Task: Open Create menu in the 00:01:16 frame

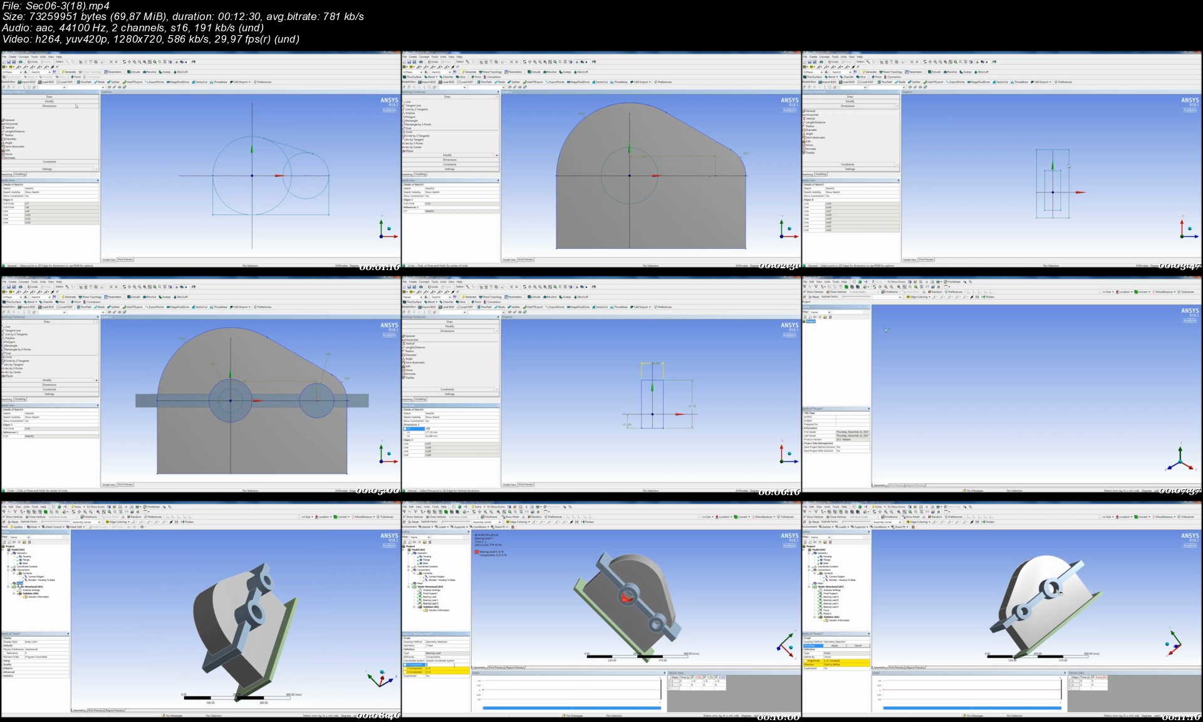Action: [x=13, y=57]
